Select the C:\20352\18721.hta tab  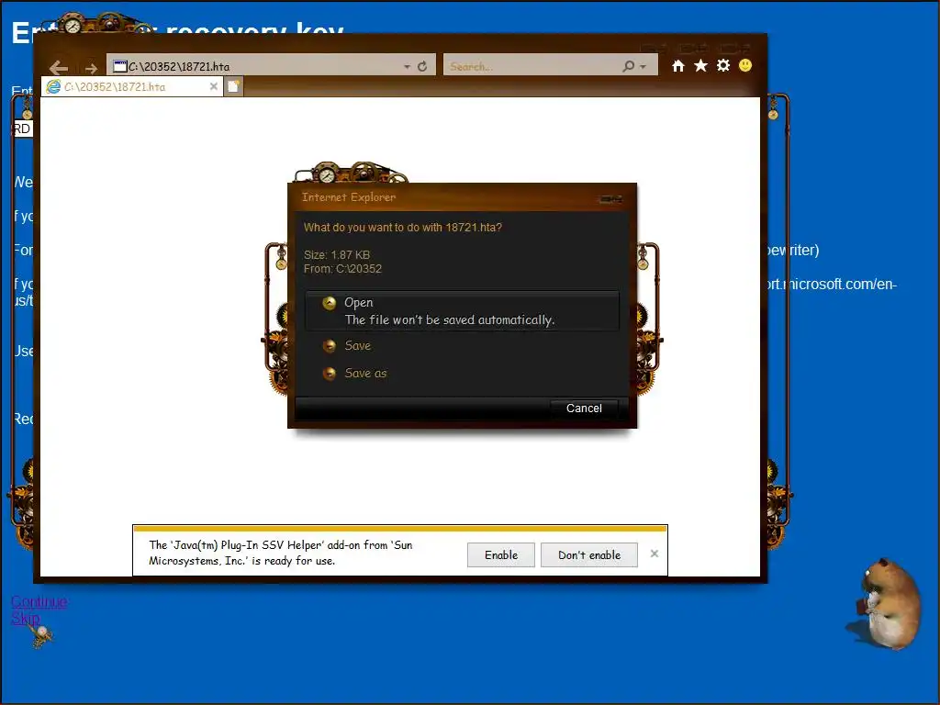coord(132,87)
